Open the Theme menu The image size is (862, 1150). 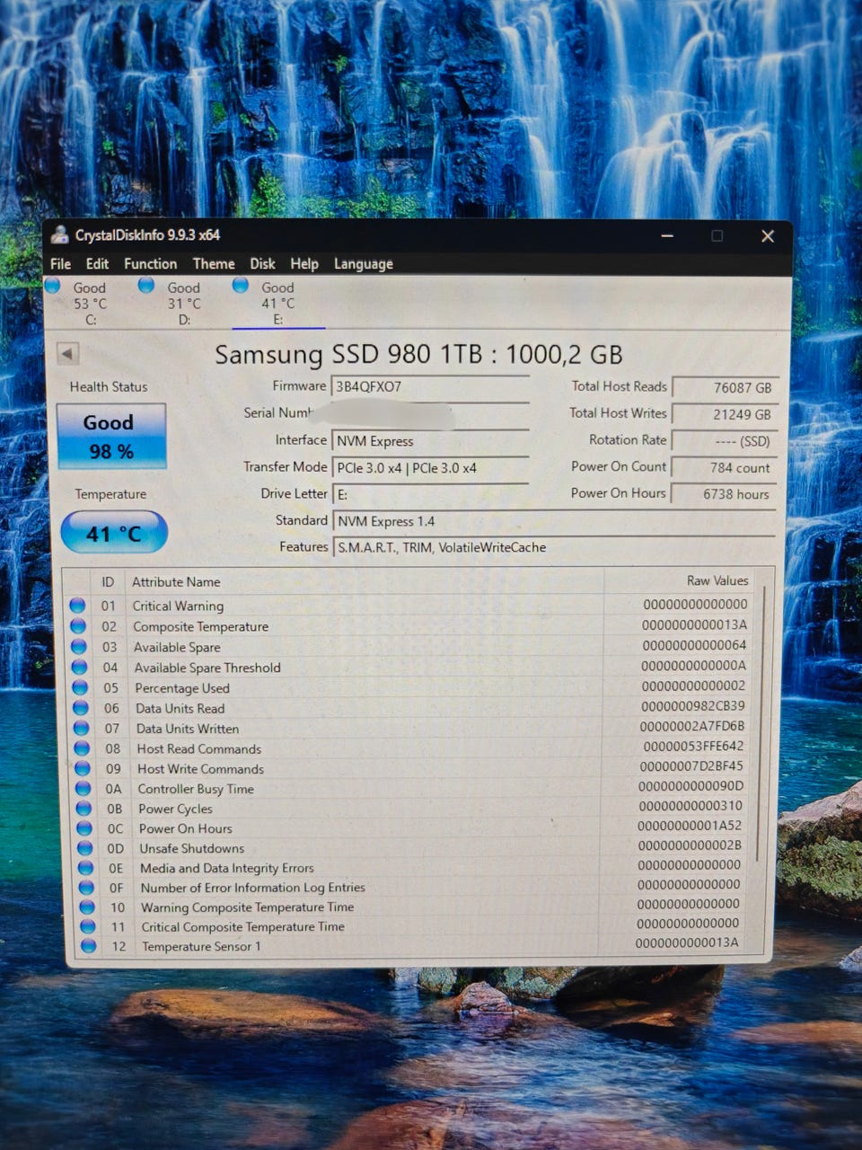(214, 264)
